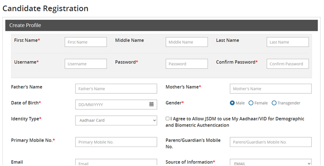
Task: Select the Username input box
Action: 86,64
